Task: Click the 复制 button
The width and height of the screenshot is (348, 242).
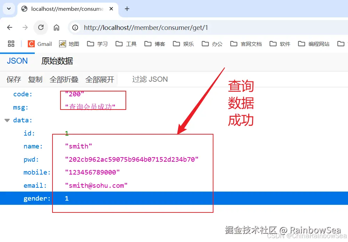Action: (35, 79)
